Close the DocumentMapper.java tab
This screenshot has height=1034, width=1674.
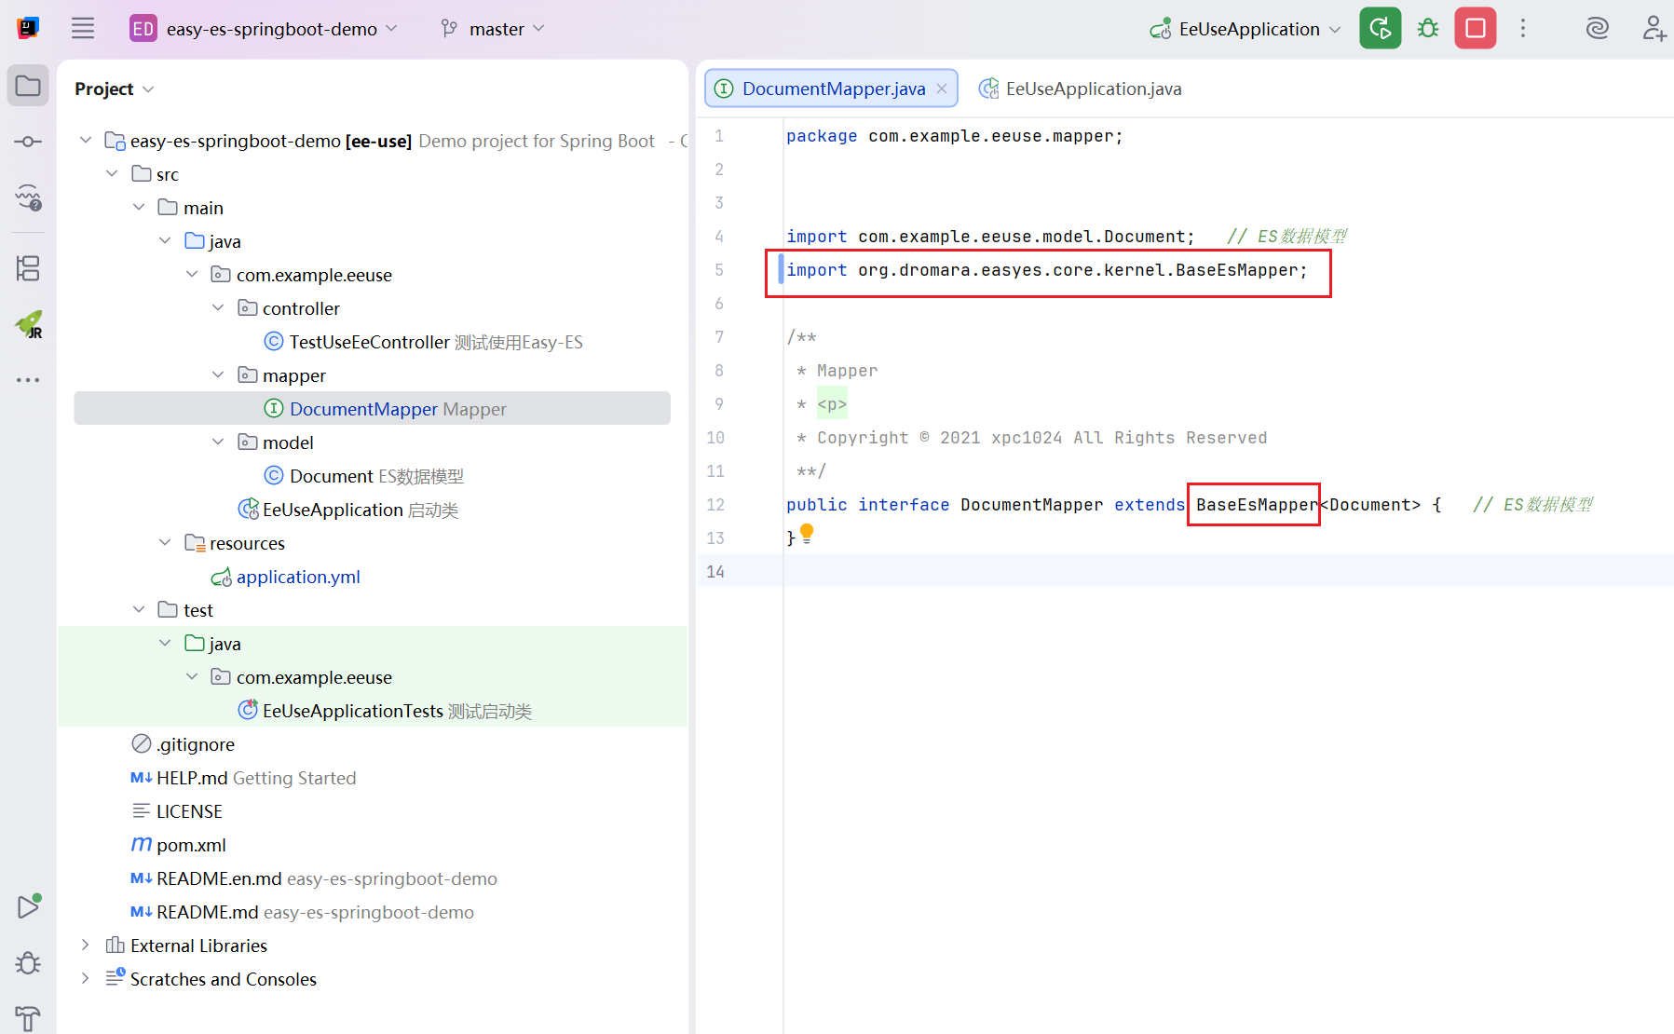pyautogui.click(x=942, y=88)
